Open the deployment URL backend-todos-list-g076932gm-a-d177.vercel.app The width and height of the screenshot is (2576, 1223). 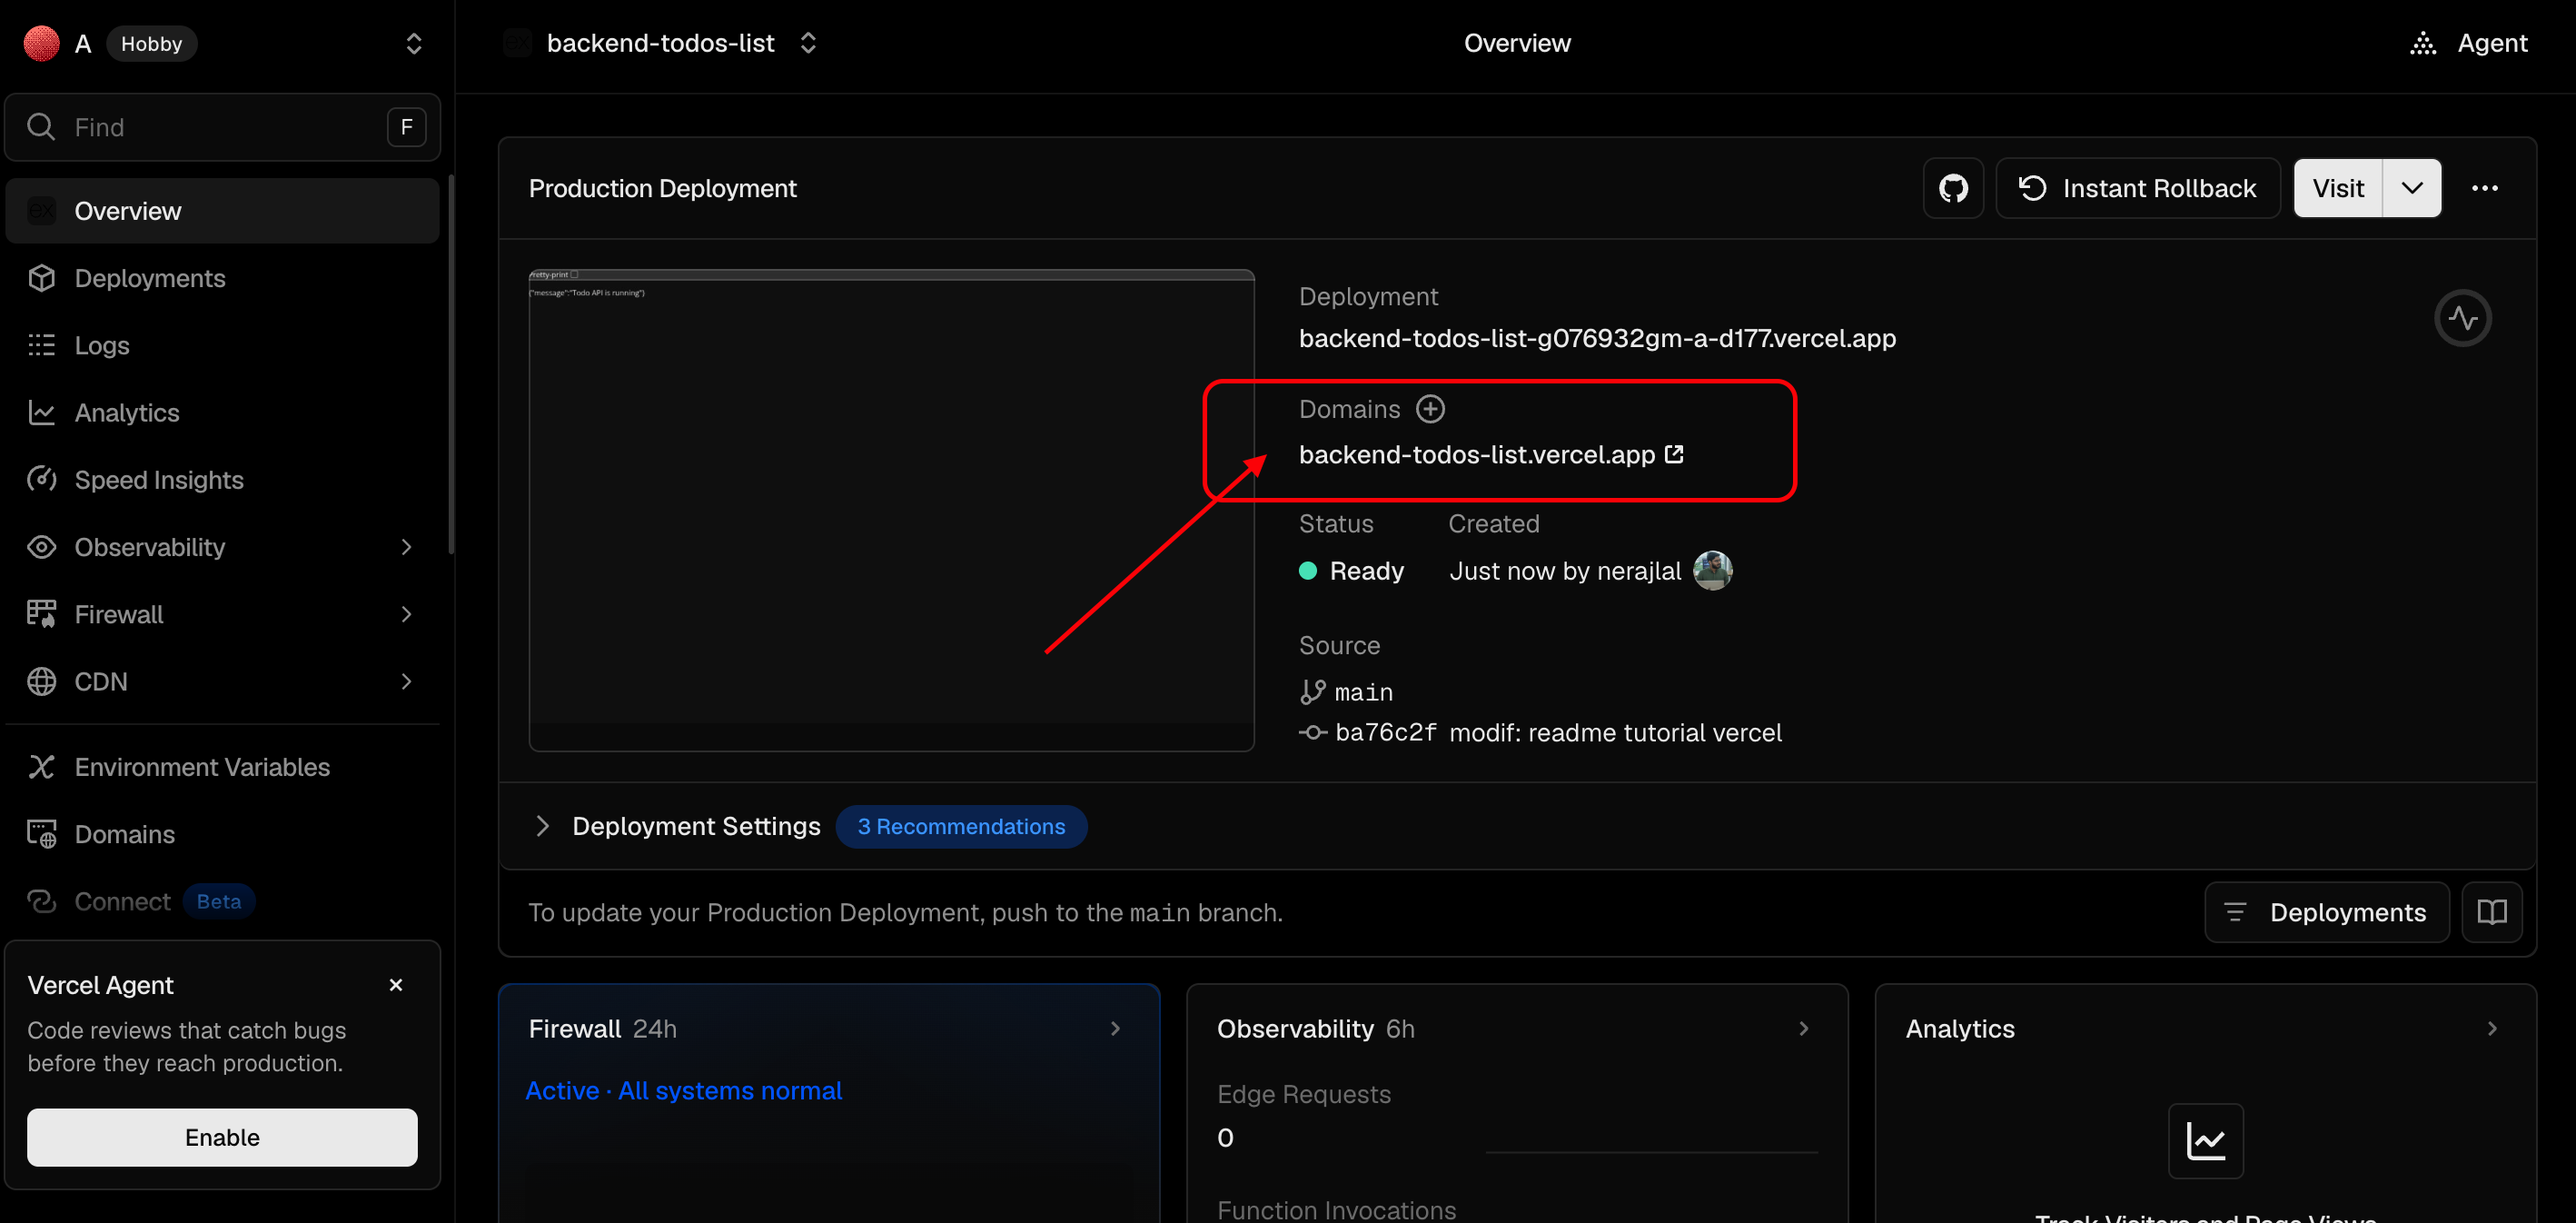click(1597, 338)
